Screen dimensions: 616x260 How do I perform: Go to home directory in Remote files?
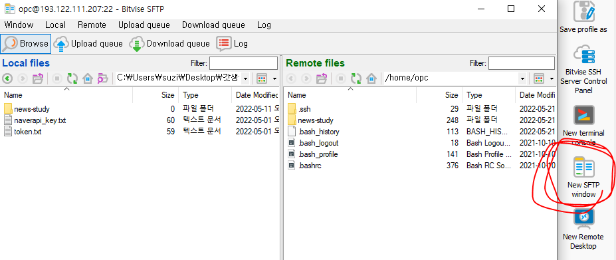371,78
